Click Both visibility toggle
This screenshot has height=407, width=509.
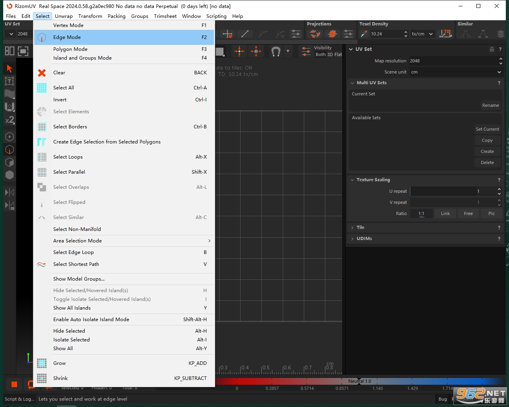[x=321, y=54]
